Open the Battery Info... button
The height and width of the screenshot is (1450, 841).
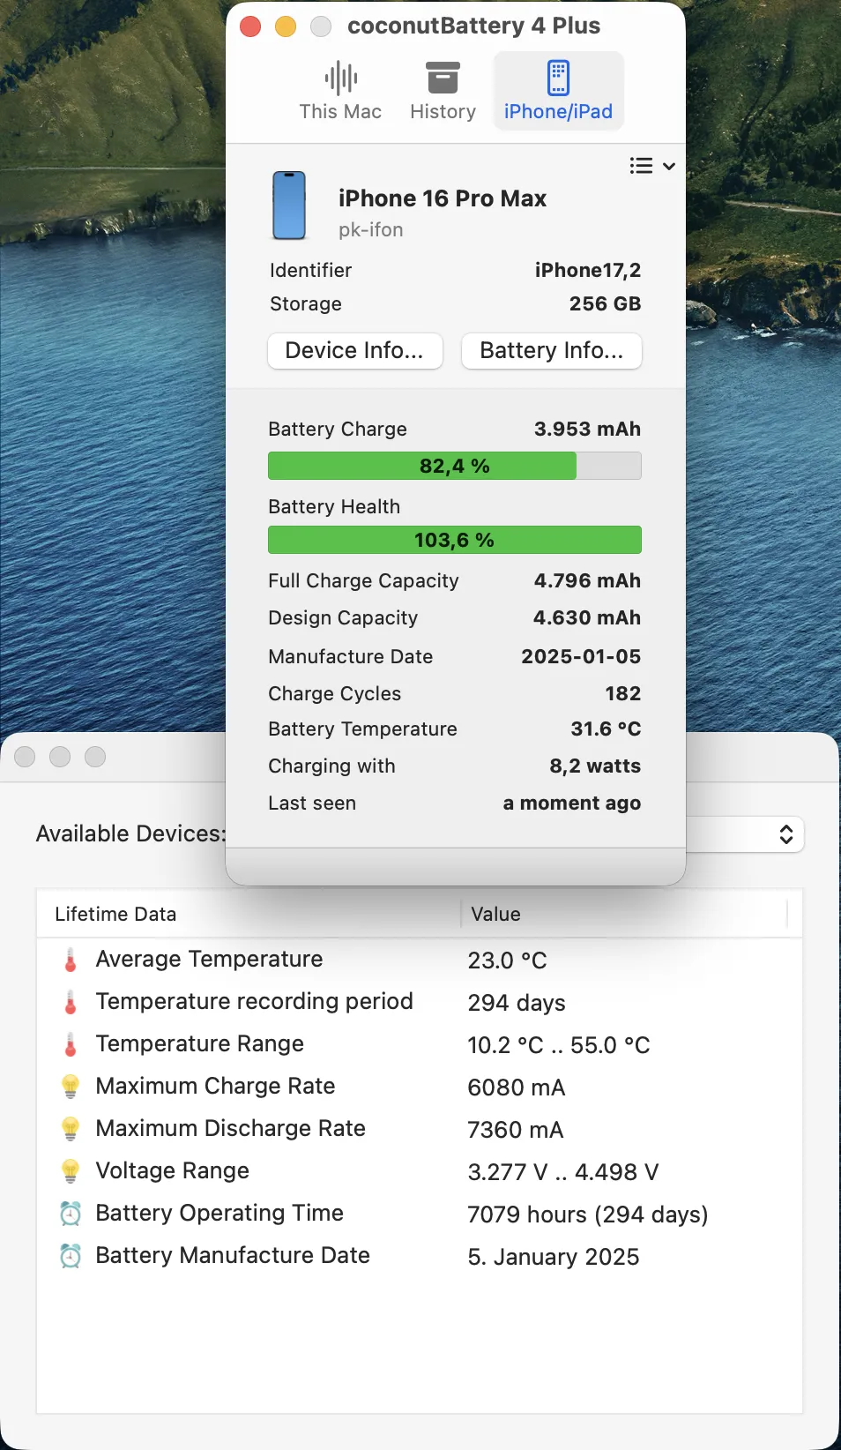point(551,350)
